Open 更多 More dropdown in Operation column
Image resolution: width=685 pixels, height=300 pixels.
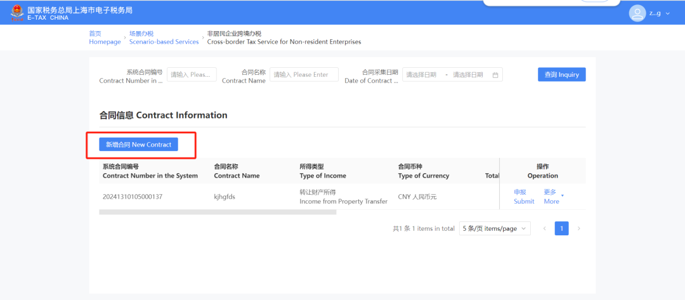coord(554,197)
